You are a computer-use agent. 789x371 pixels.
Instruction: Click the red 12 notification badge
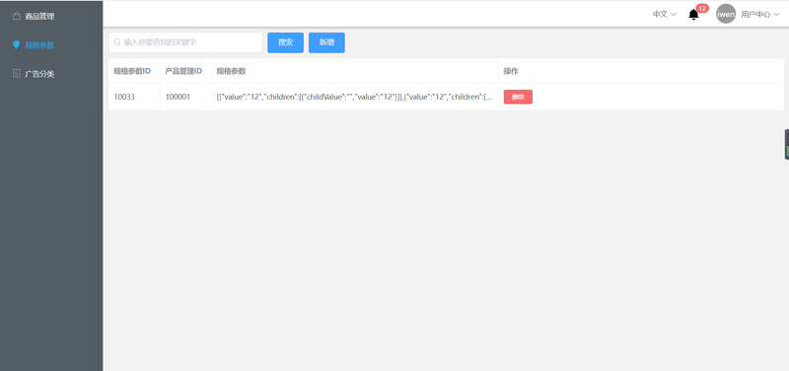[x=702, y=8]
